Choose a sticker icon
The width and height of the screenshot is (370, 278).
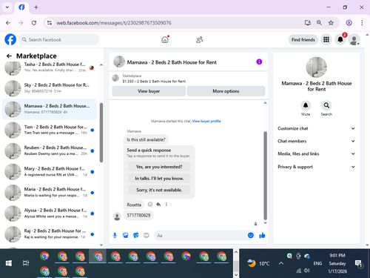click(136, 235)
